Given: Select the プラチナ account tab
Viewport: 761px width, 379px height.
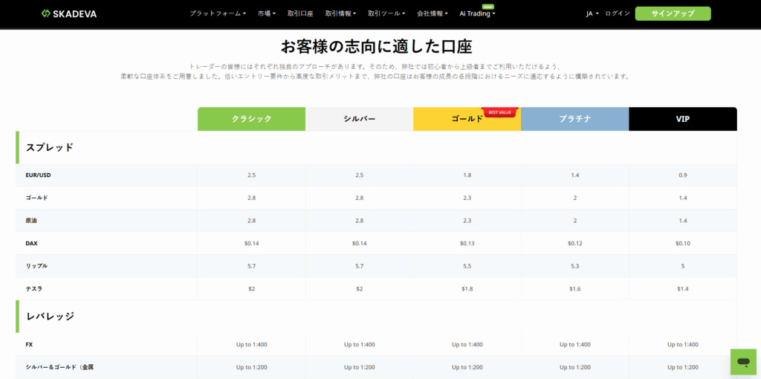Looking at the screenshot, I should 574,119.
